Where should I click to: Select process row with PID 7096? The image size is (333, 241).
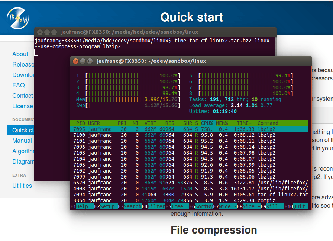[189, 147]
